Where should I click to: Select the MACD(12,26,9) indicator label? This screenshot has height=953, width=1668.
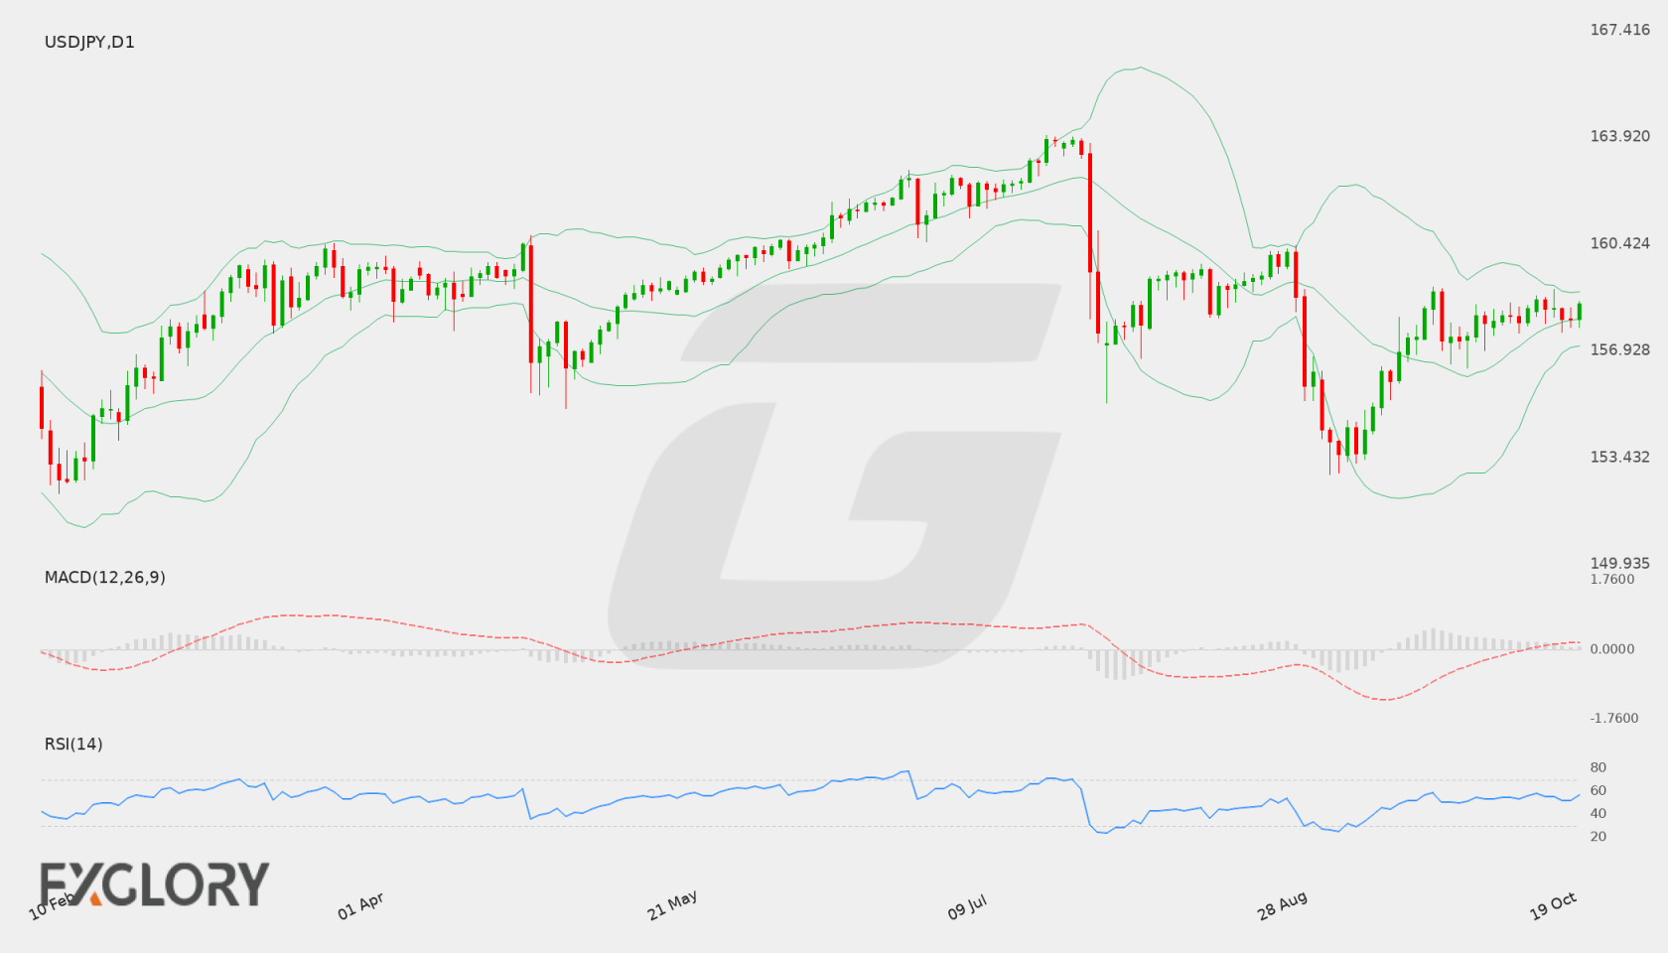pyautogui.click(x=104, y=577)
